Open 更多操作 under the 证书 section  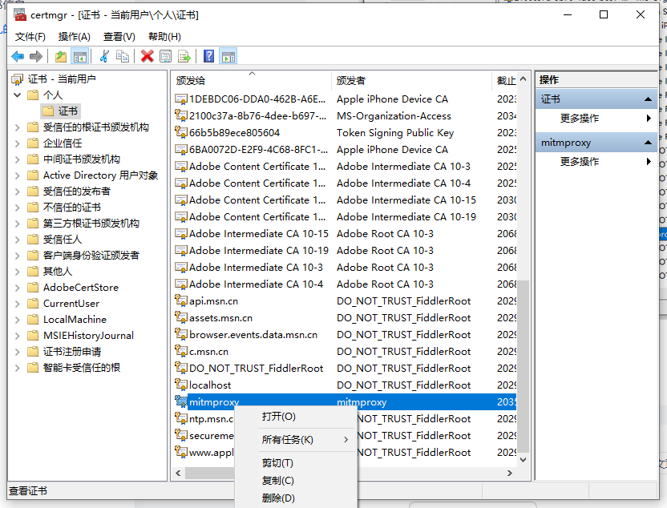click(596, 118)
